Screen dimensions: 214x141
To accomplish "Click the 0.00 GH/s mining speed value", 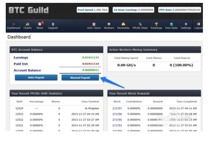I will (x=127, y=65).
